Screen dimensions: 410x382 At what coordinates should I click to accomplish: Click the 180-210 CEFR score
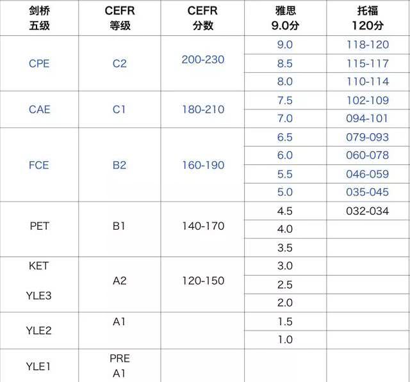[x=203, y=109]
